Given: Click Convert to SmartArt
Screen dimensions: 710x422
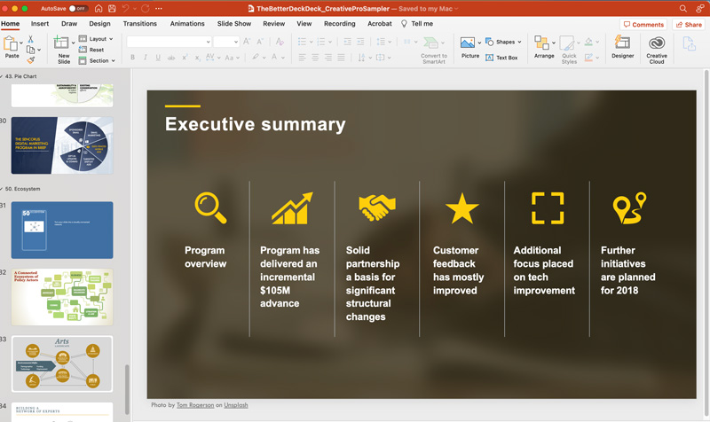Looking at the screenshot, I should pyautogui.click(x=434, y=50).
